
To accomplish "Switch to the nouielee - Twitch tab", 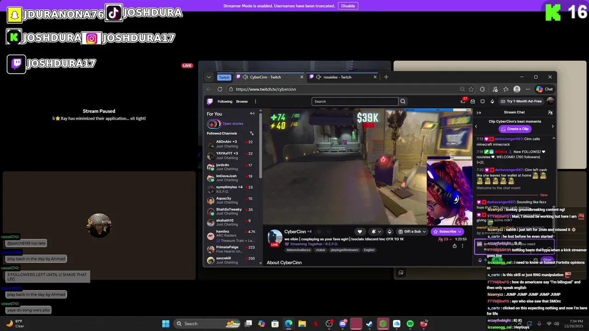I will pyautogui.click(x=343, y=77).
